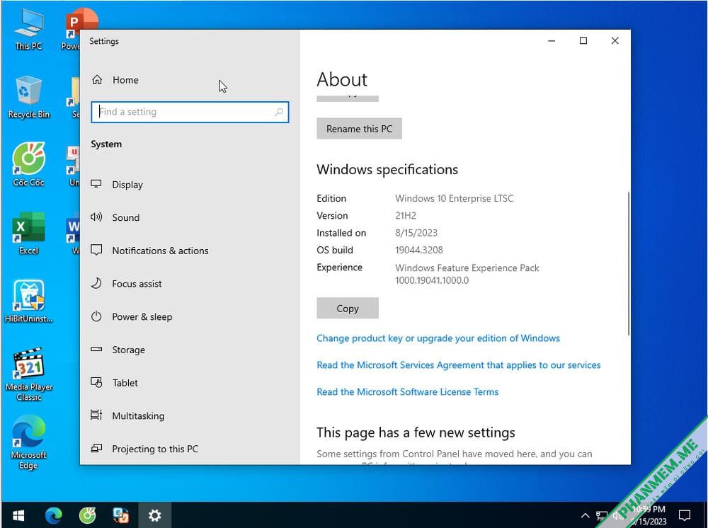Image resolution: width=708 pixels, height=528 pixels.
Task: Open Notifications & actions settings
Action: point(190,251)
